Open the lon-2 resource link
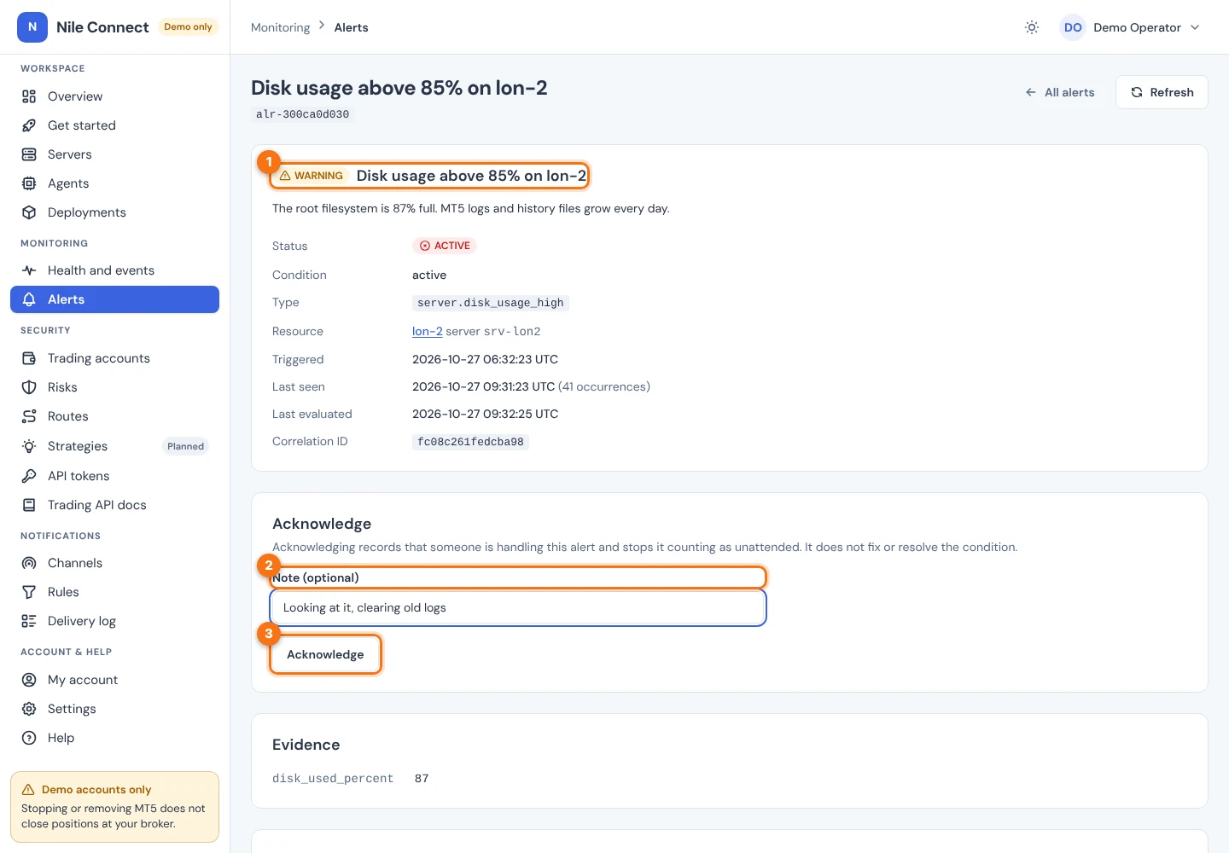The image size is (1229, 853). (427, 331)
